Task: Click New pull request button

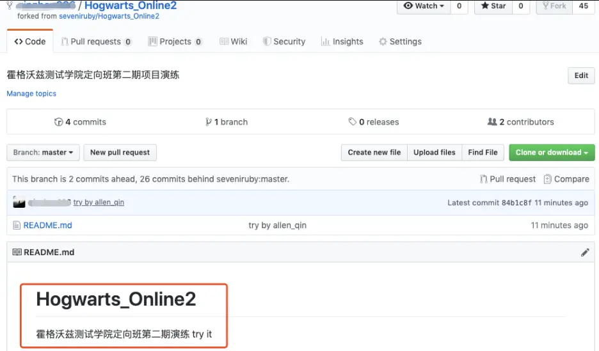Action: coord(120,153)
